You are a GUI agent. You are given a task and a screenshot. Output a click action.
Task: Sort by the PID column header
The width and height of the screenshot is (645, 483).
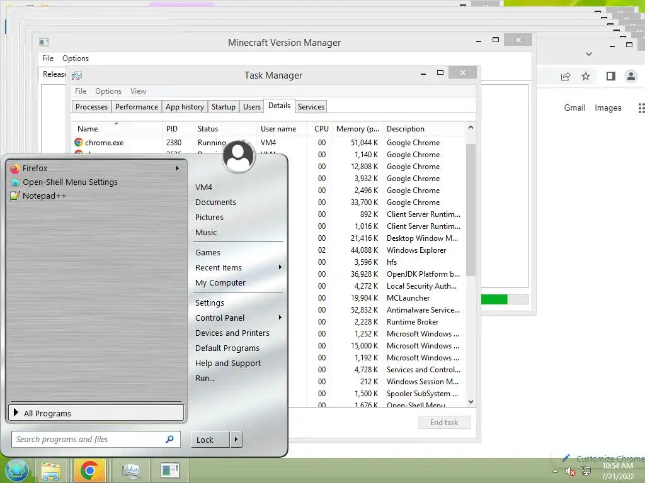(178, 128)
